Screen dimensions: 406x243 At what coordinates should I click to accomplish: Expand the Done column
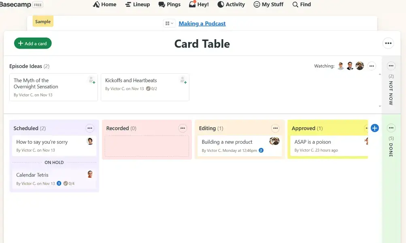(x=391, y=146)
